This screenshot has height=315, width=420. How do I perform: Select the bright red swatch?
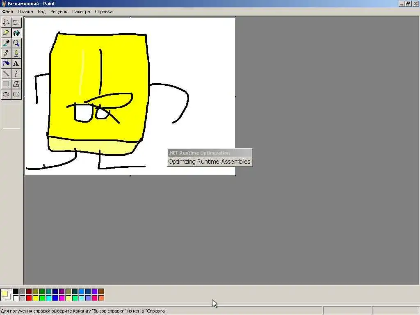[x=29, y=298]
